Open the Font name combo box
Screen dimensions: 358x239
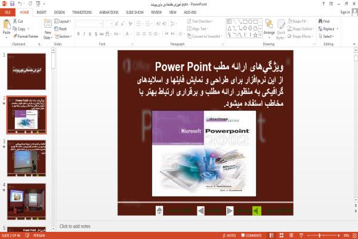89,23
